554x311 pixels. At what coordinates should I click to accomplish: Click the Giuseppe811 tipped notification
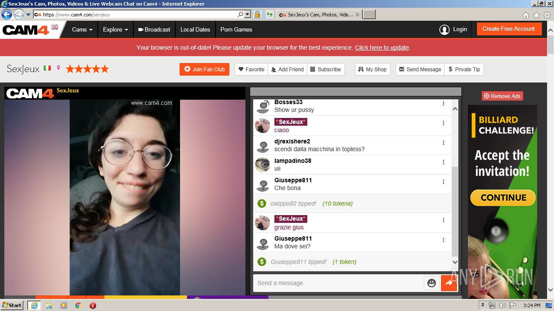pyautogui.click(x=352, y=262)
